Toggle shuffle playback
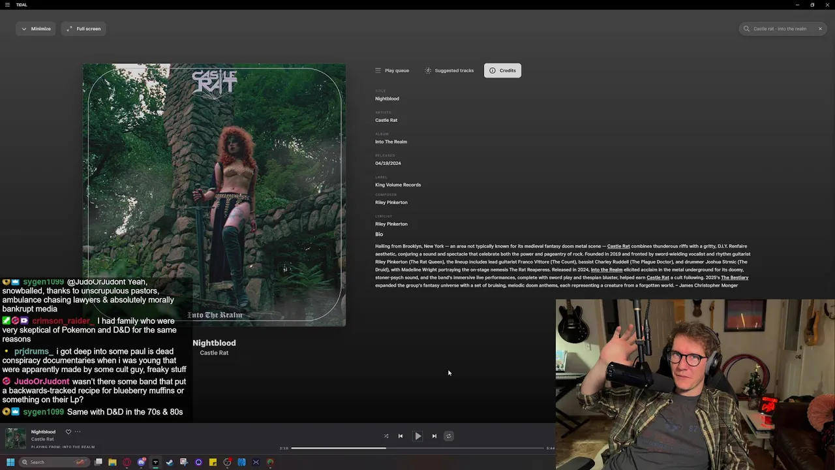 click(x=386, y=436)
